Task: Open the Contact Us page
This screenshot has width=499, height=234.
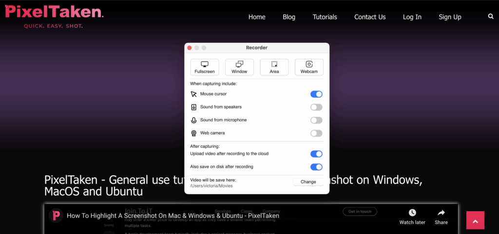Action: pos(370,17)
